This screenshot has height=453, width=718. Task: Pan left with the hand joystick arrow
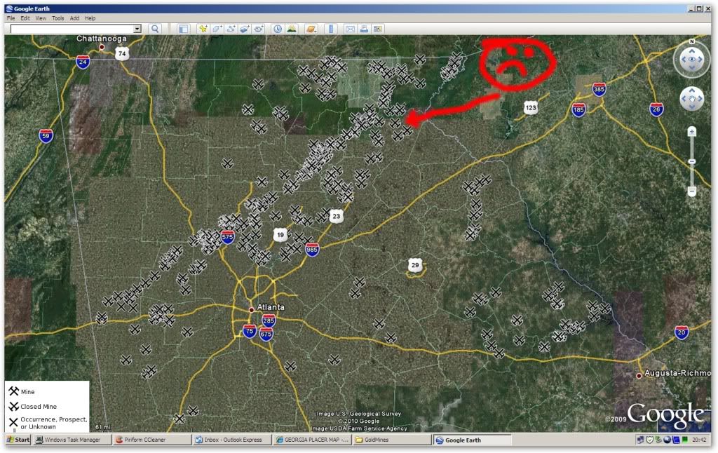pyautogui.click(x=684, y=98)
